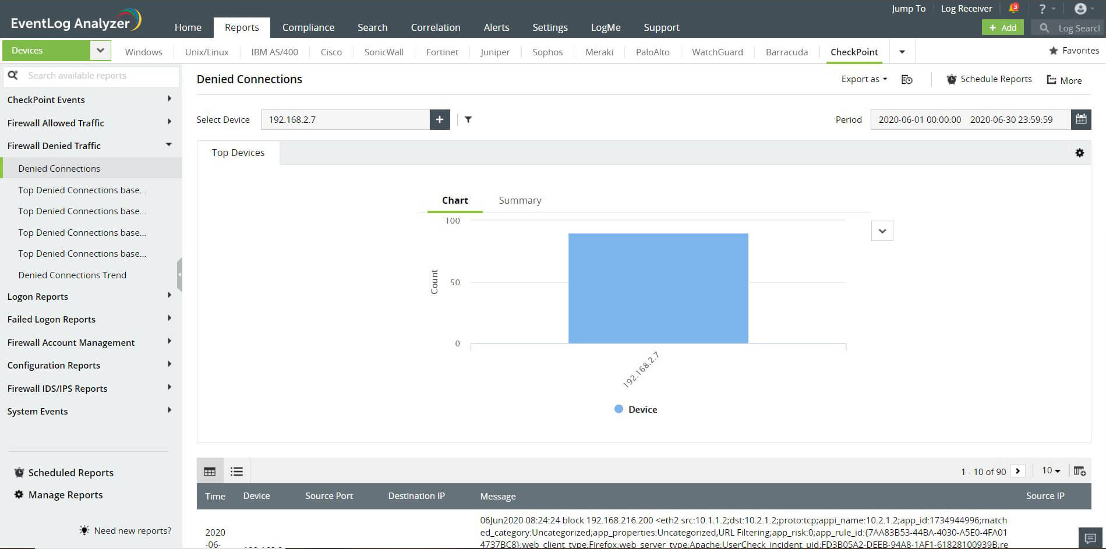Viewport: 1106px width, 549px height.
Task: Open the chart type dropdown chevron
Action: [882, 231]
